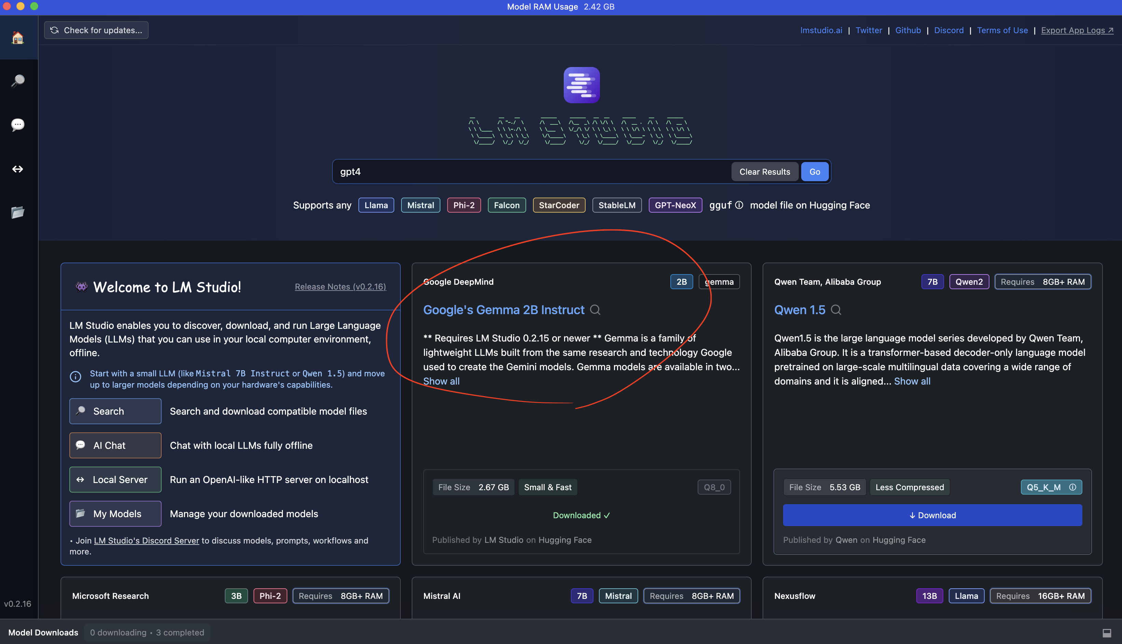Click the v0.2.16 version label in sidebar
Viewport: 1122px width, 644px height.
pyautogui.click(x=18, y=604)
